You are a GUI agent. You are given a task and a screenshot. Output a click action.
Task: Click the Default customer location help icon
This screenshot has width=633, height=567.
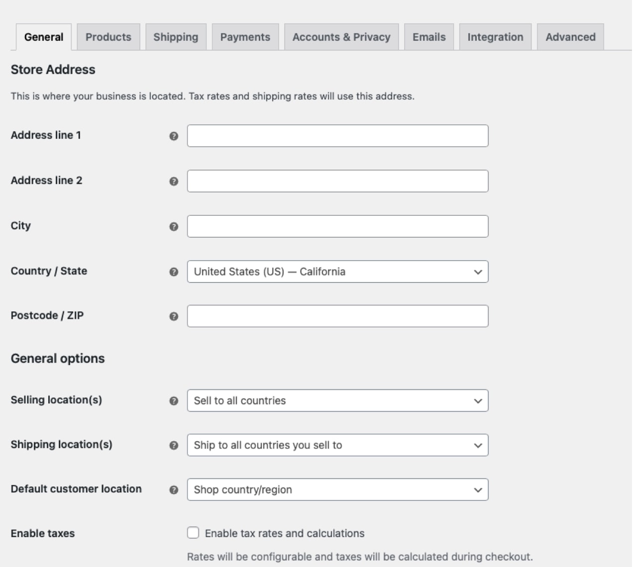173,490
